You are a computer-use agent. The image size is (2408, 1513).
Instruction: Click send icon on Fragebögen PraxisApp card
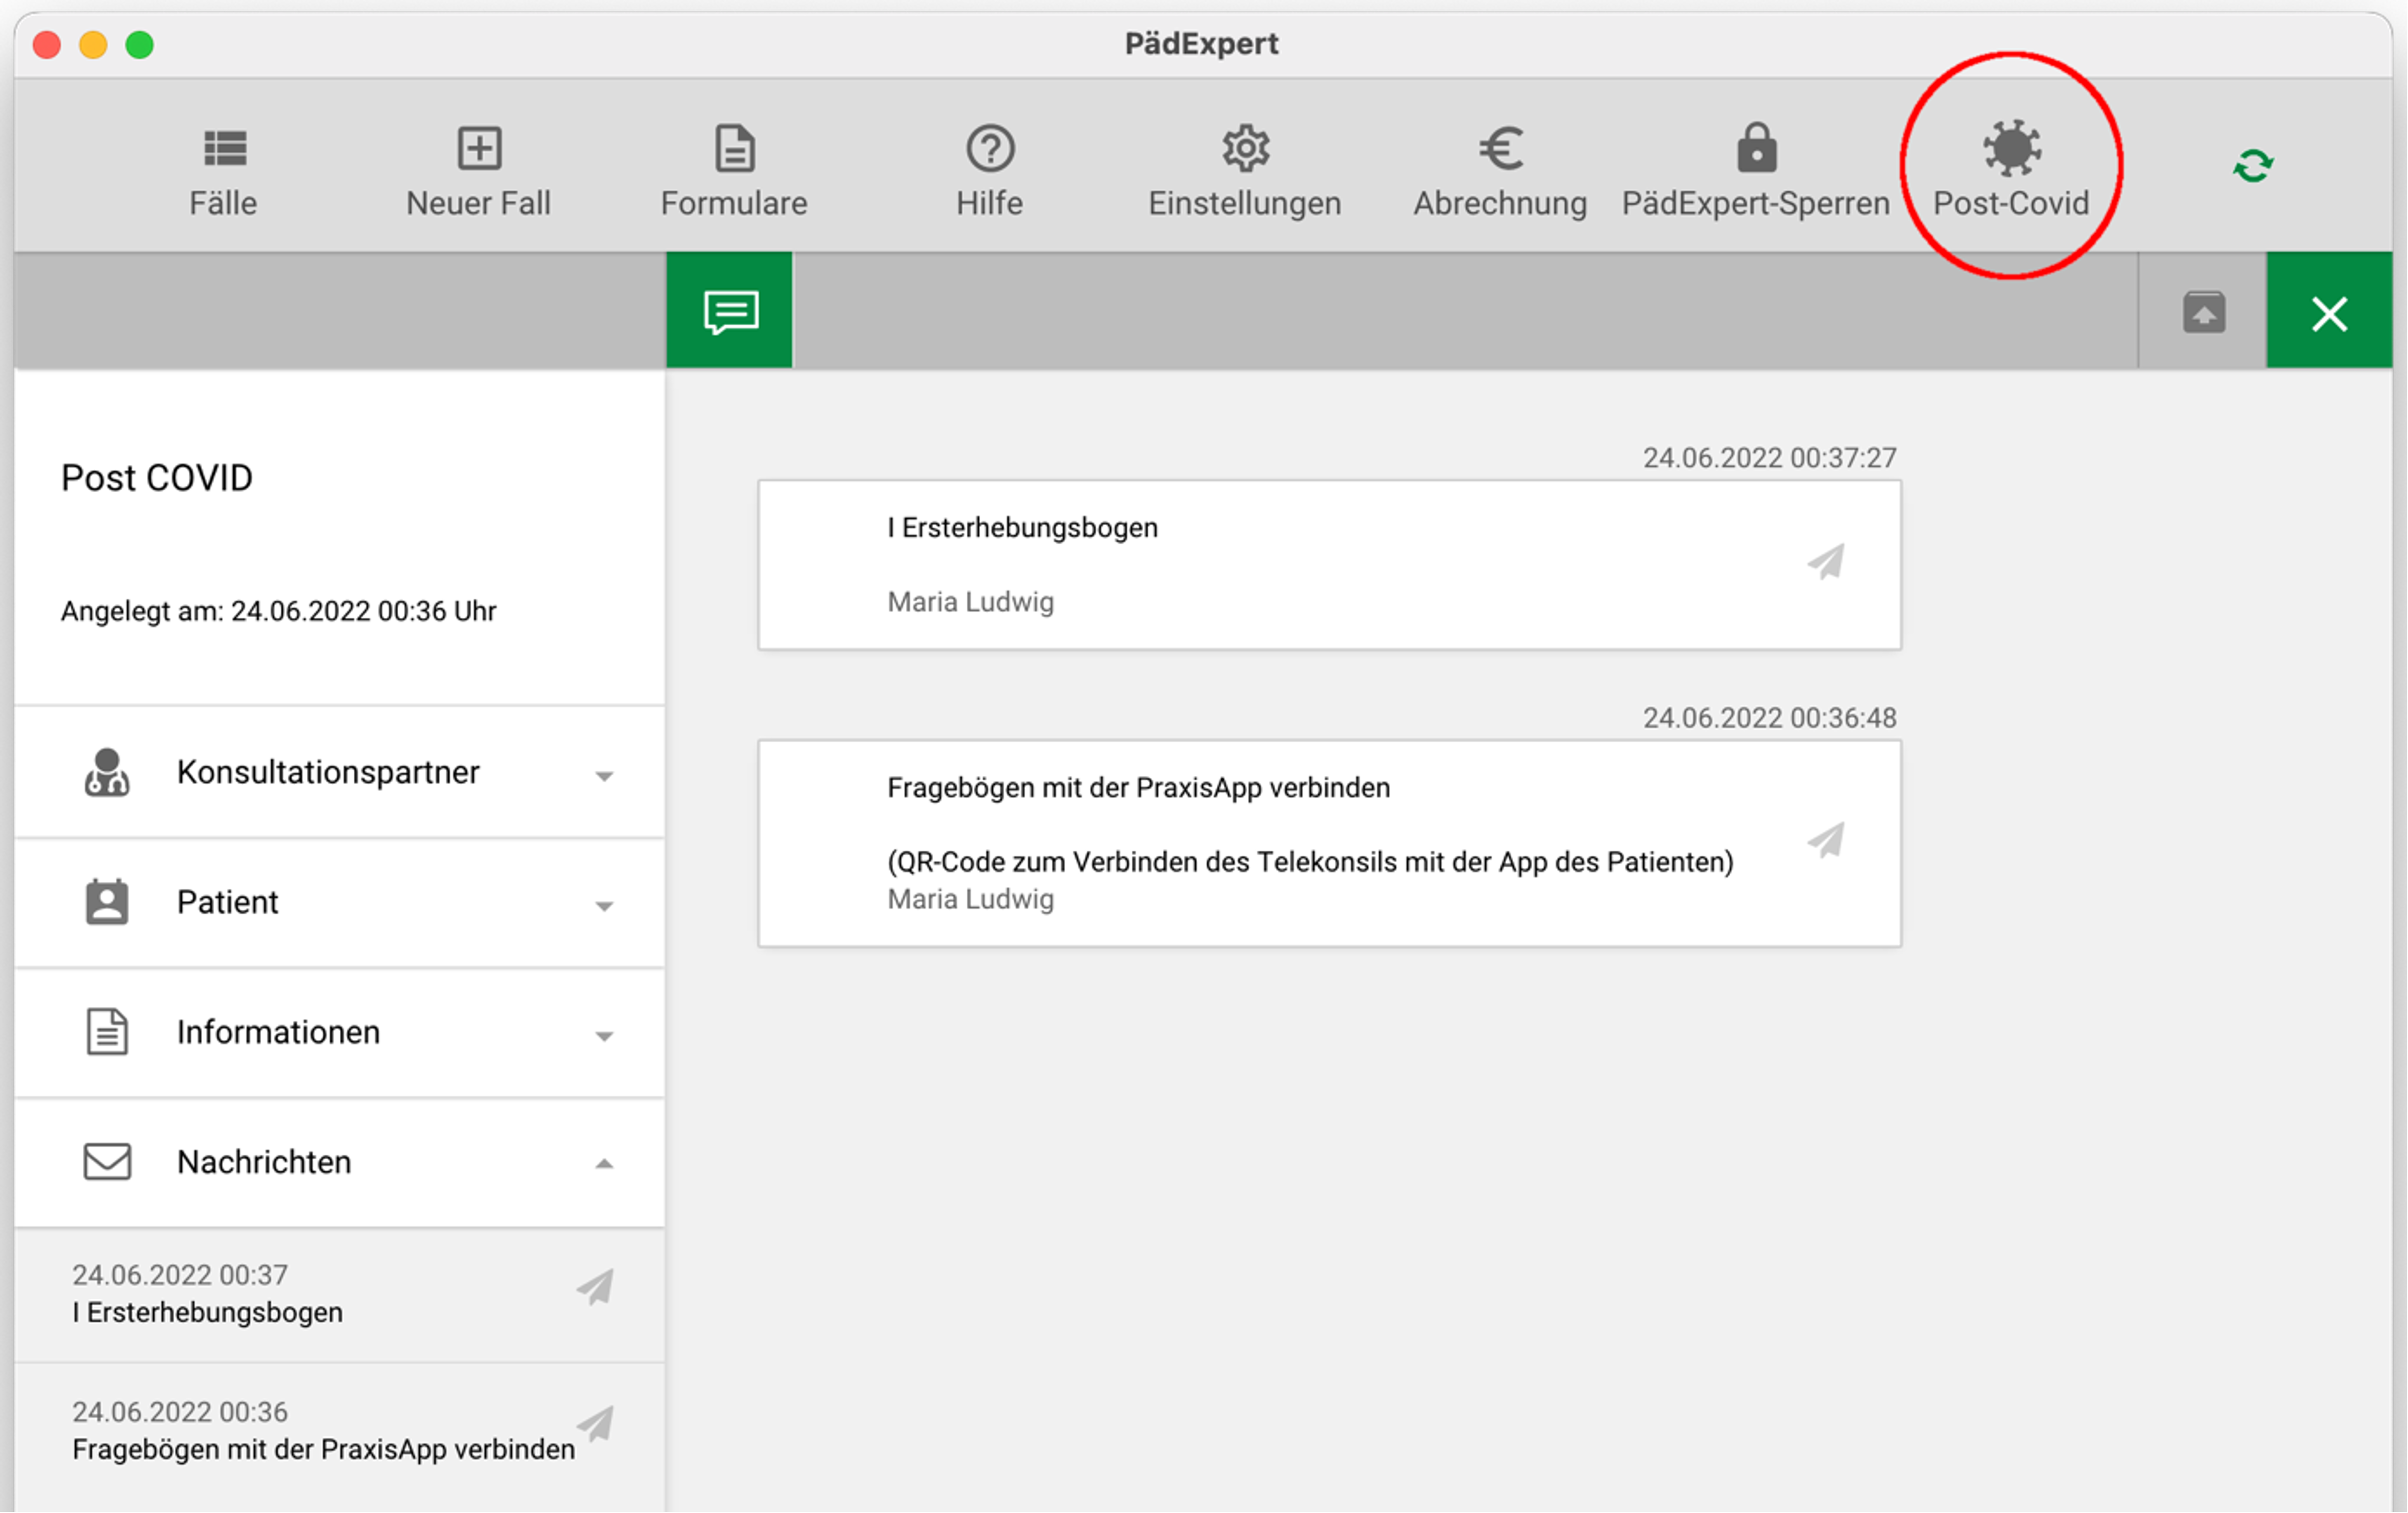tap(1826, 840)
